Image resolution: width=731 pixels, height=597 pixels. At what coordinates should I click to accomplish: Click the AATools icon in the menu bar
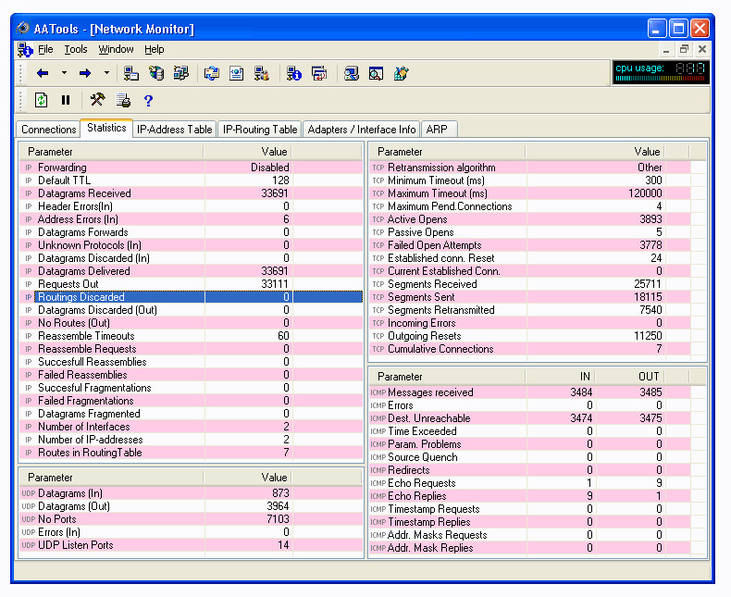pyautogui.click(x=25, y=49)
